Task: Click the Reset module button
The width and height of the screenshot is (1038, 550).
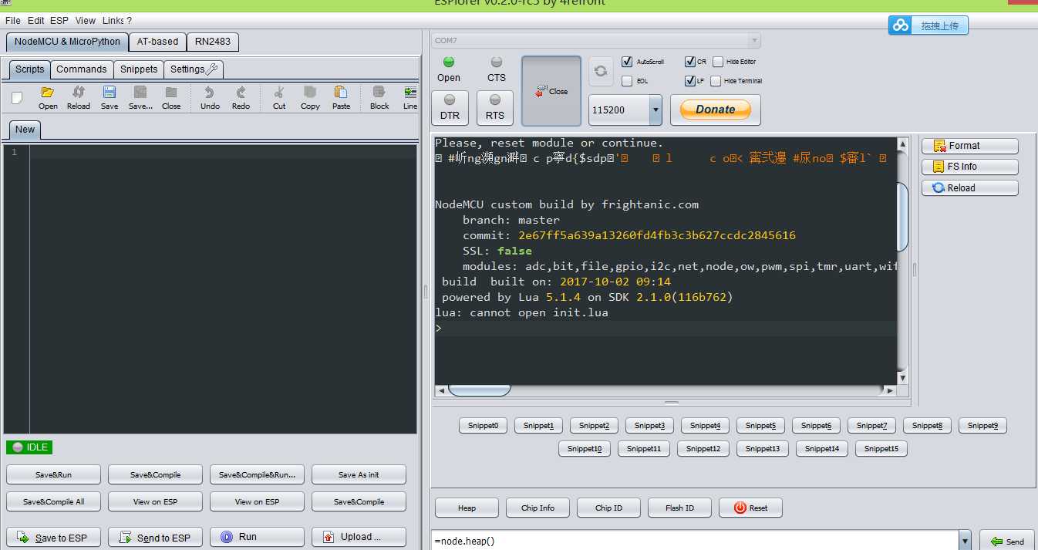Action: click(750, 508)
